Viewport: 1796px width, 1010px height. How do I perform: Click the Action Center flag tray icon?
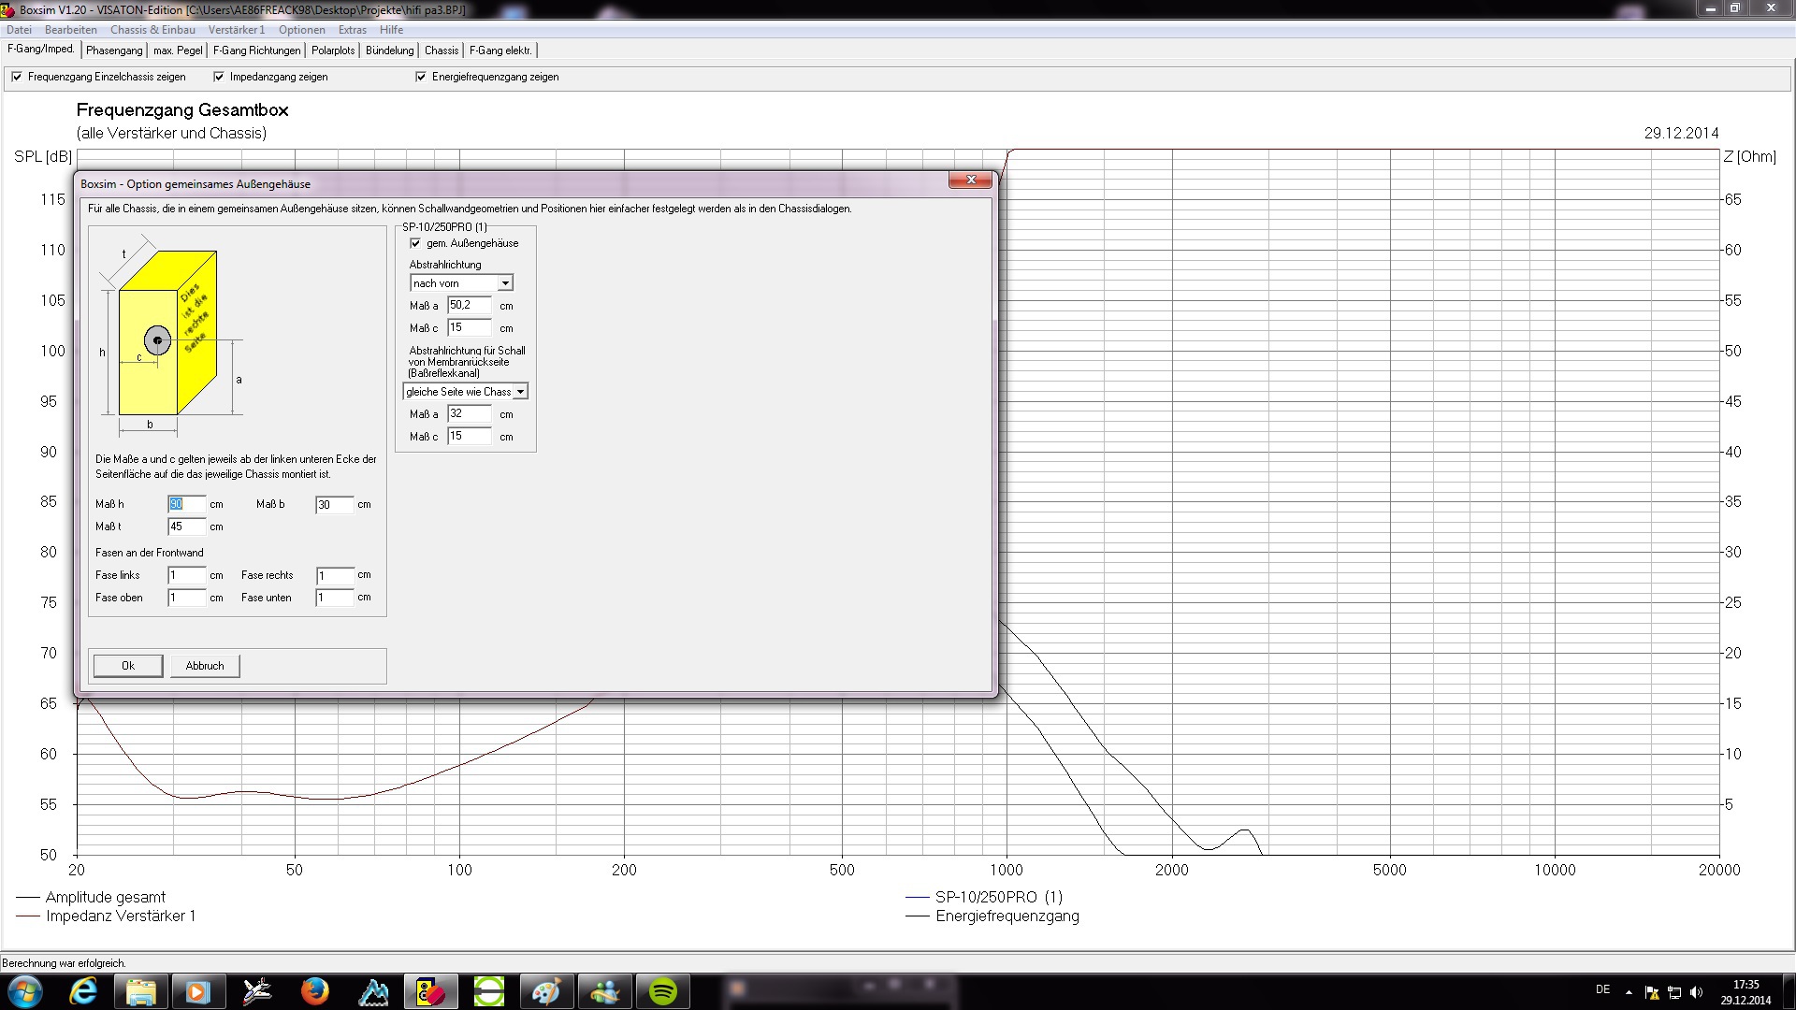click(1652, 992)
